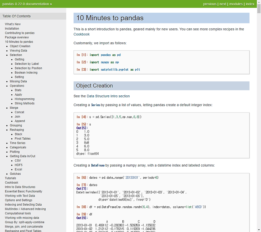
Task: Jump to Missing Data section
Action: click(18, 81)
